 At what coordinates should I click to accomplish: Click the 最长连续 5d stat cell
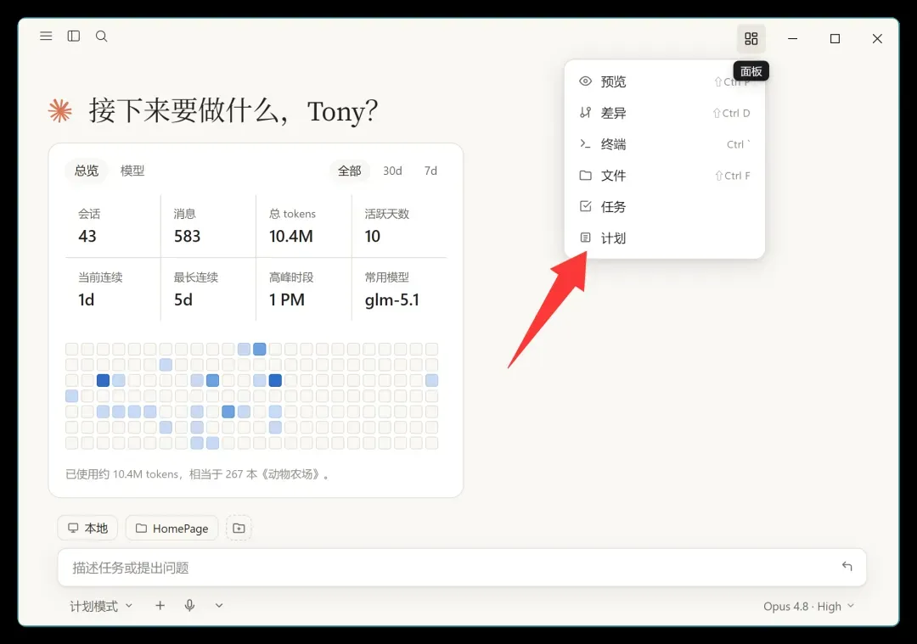[208, 289]
